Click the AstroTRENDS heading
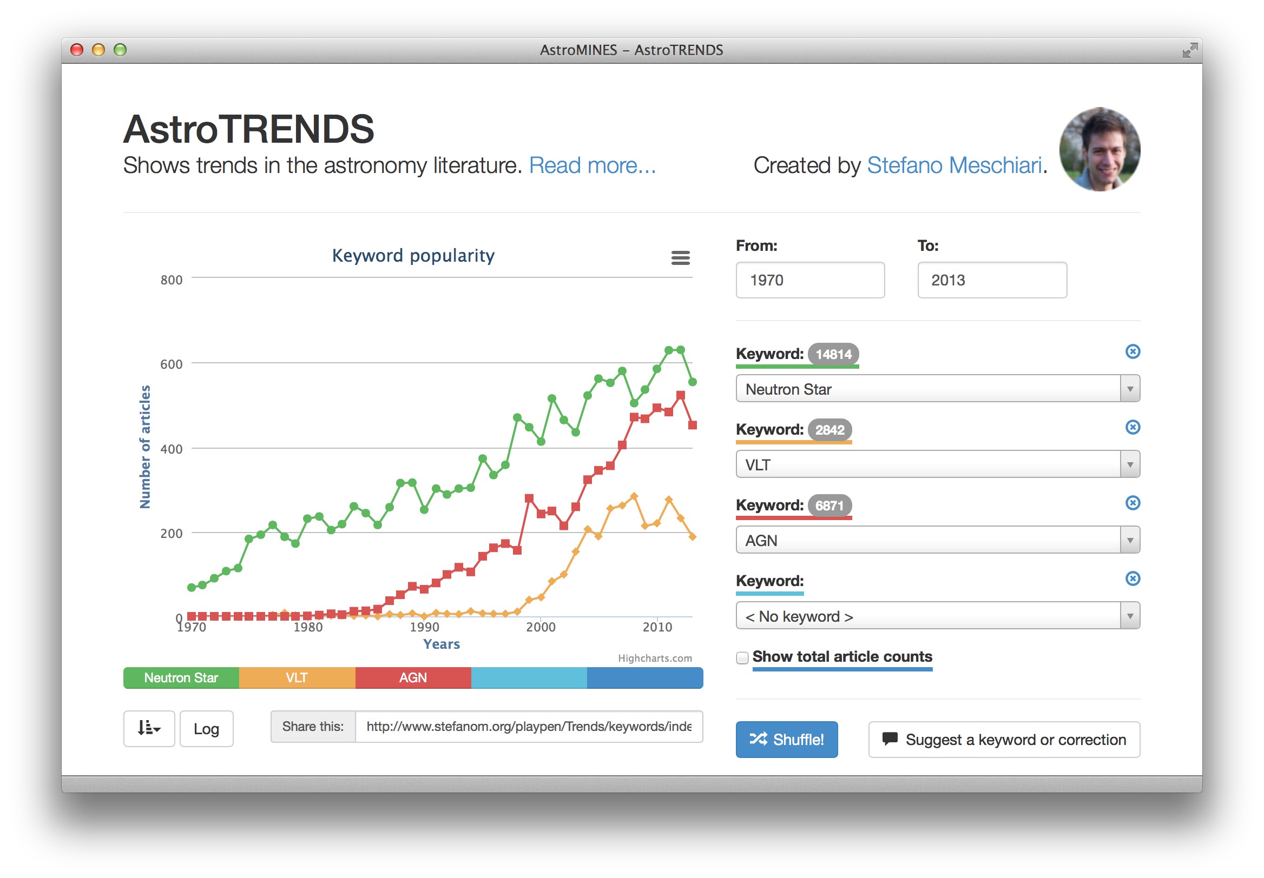Viewport: 1264px width, 878px height. (248, 129)
